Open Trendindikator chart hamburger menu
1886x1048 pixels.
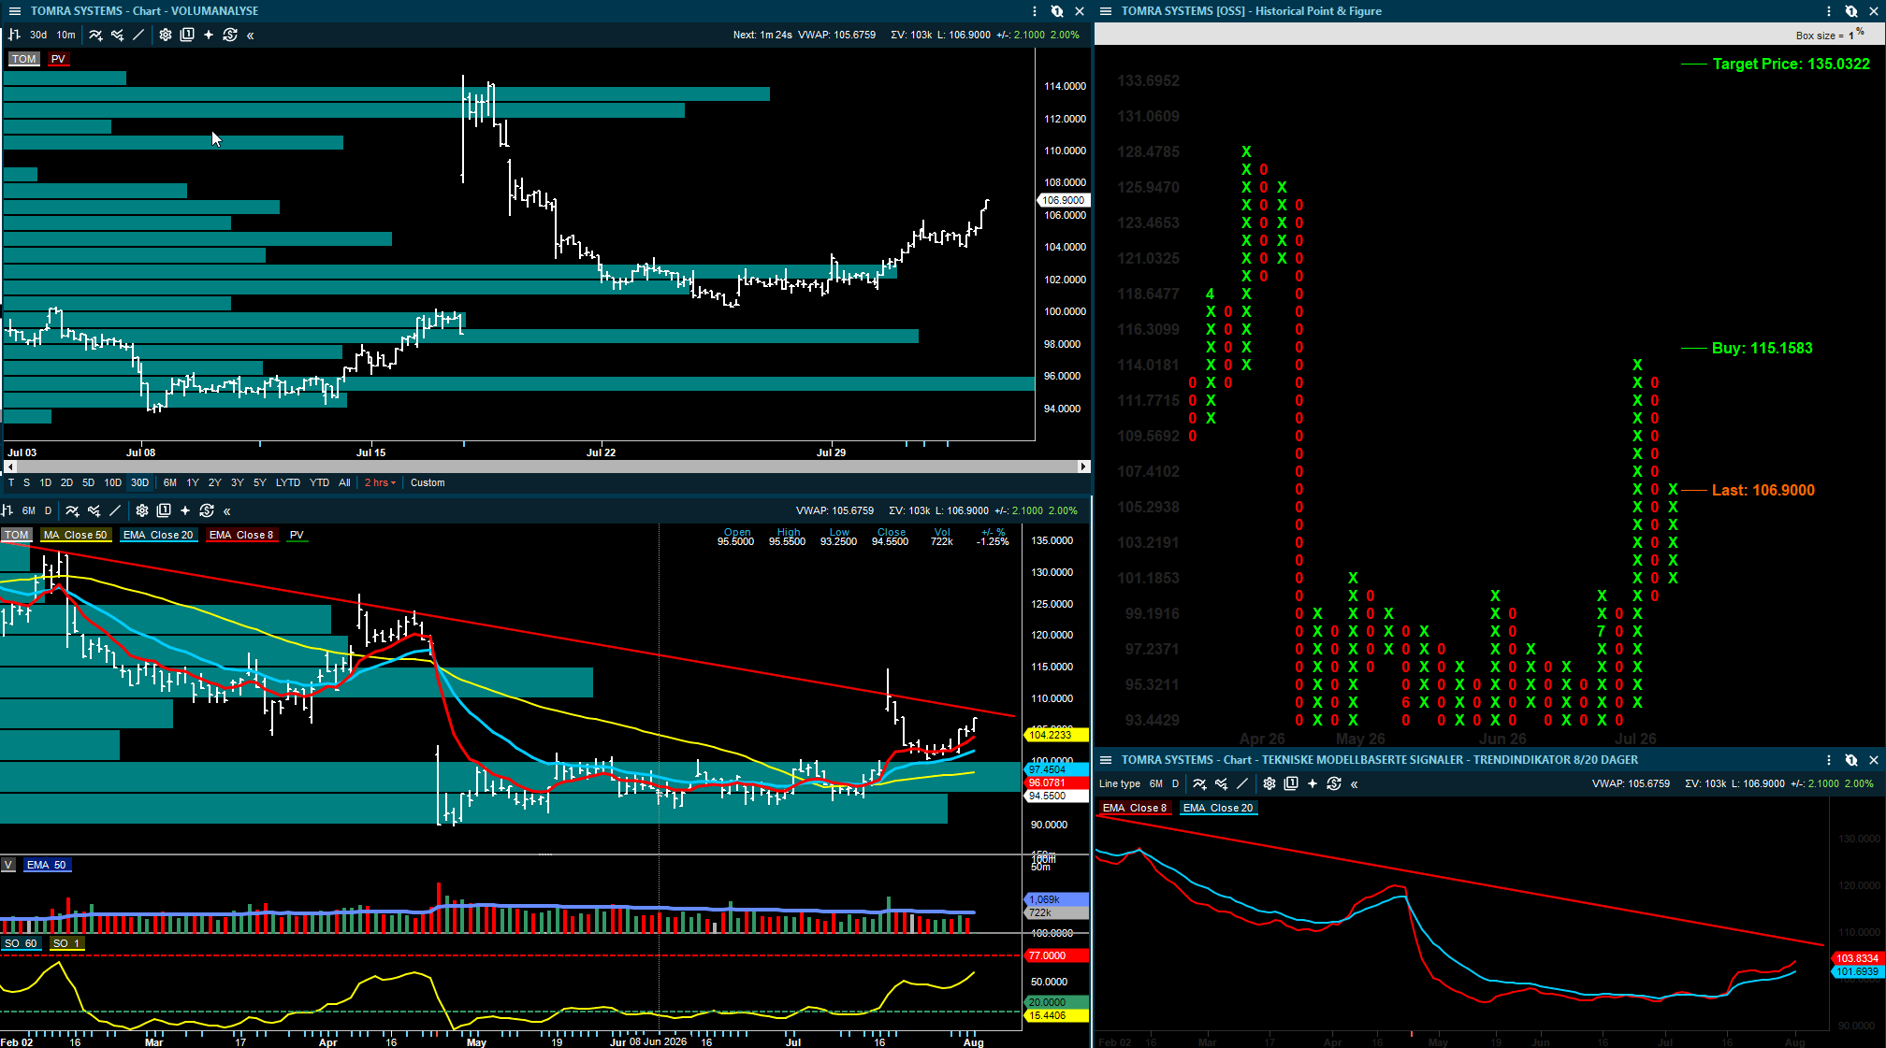pos(1106,760)
